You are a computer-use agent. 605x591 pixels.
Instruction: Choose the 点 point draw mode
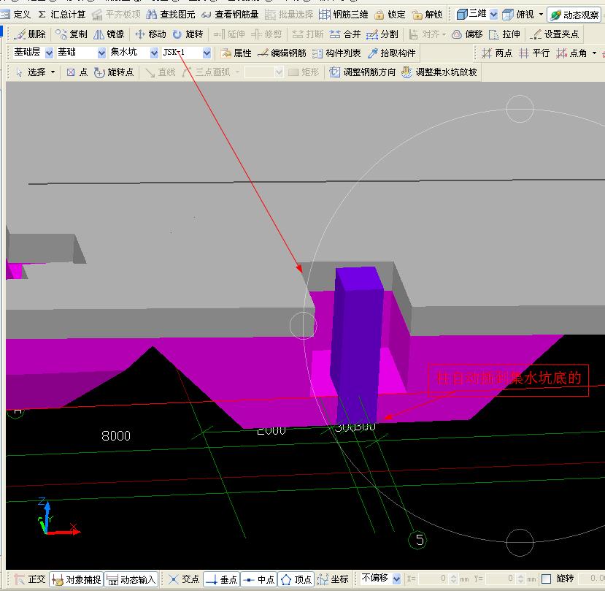77,72
